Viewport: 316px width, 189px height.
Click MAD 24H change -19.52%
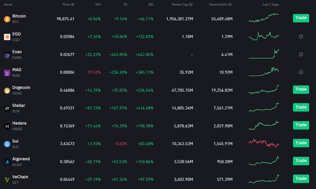coord(93,72)
